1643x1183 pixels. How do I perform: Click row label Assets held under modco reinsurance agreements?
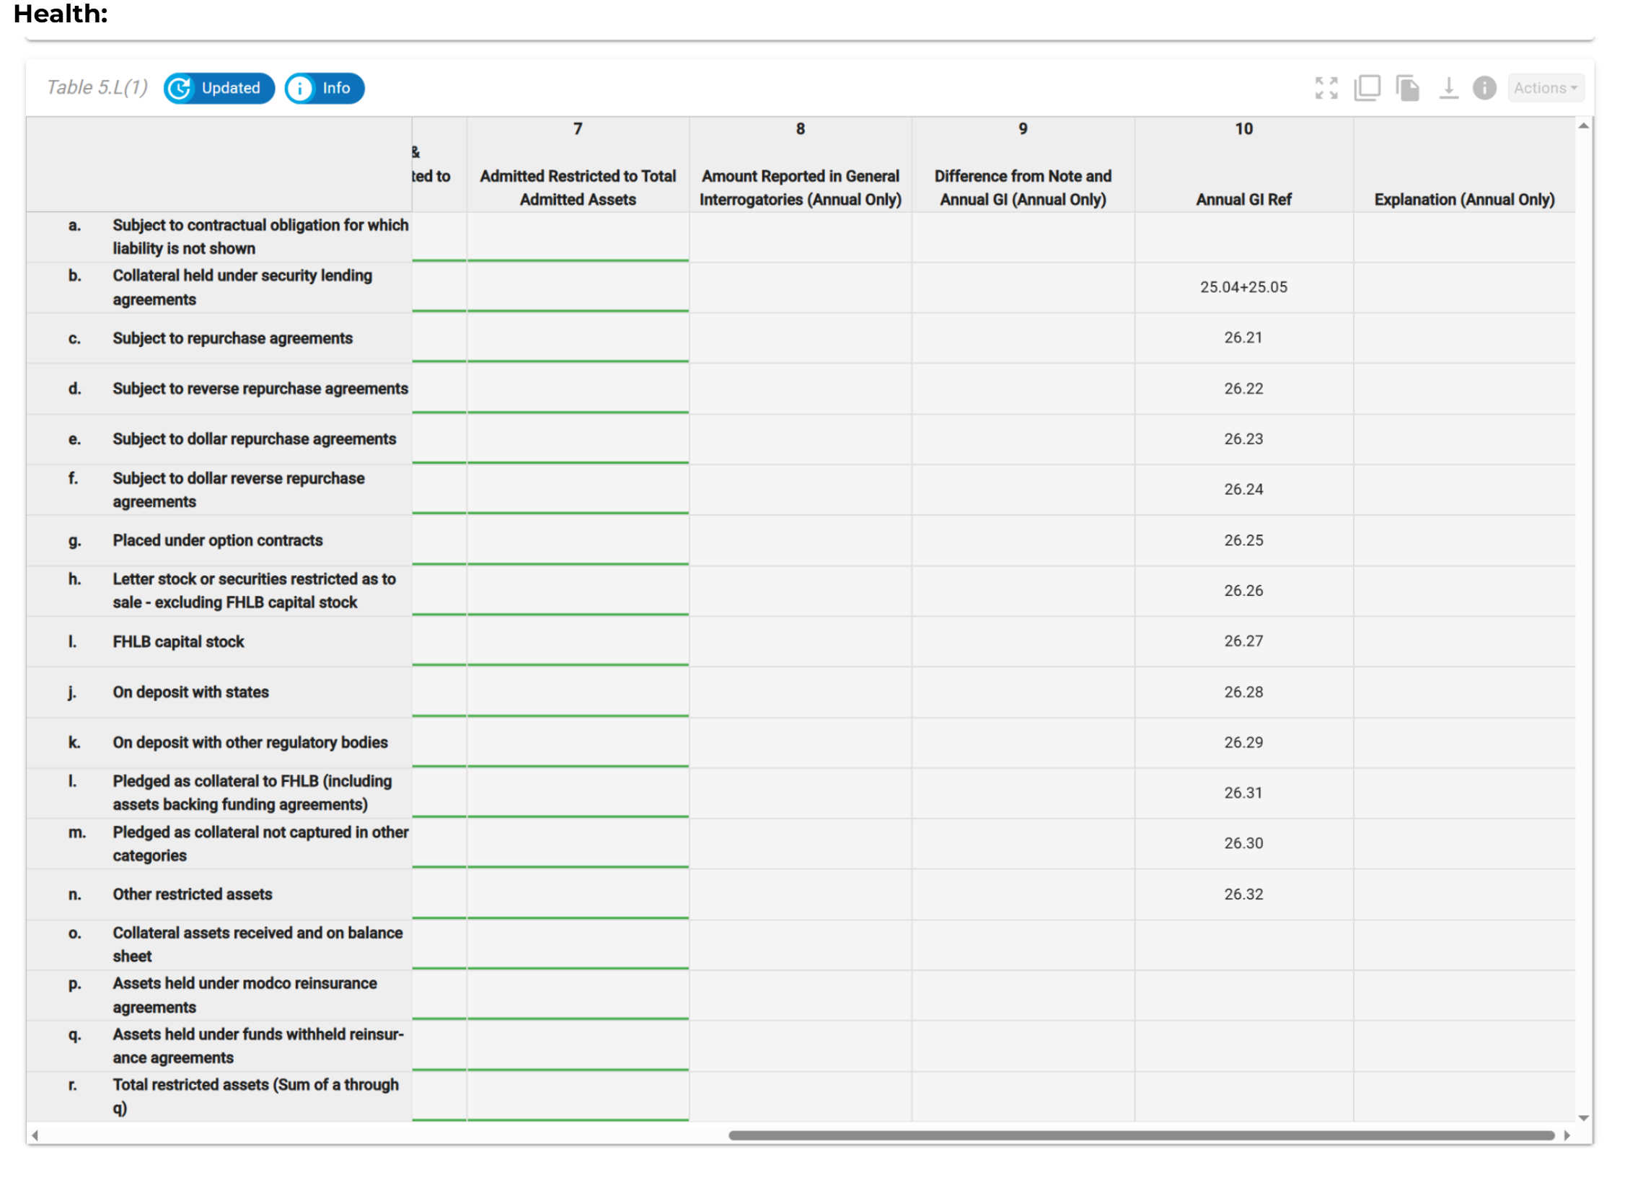pyautogui.click(x=244, y=995)
